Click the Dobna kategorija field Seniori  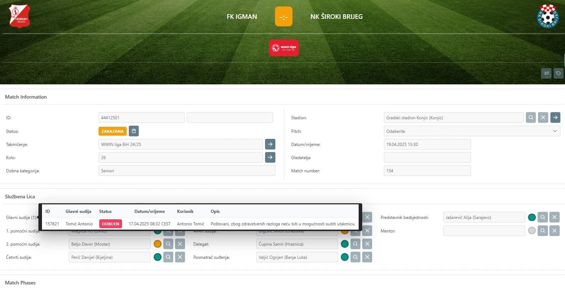pyautogui.click(x=187, y=171)
